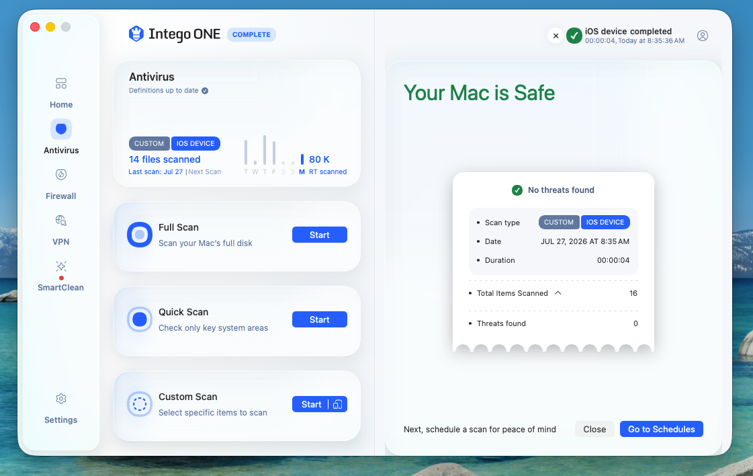
Task: Click the Definitions up to date text
Action: 164,90
